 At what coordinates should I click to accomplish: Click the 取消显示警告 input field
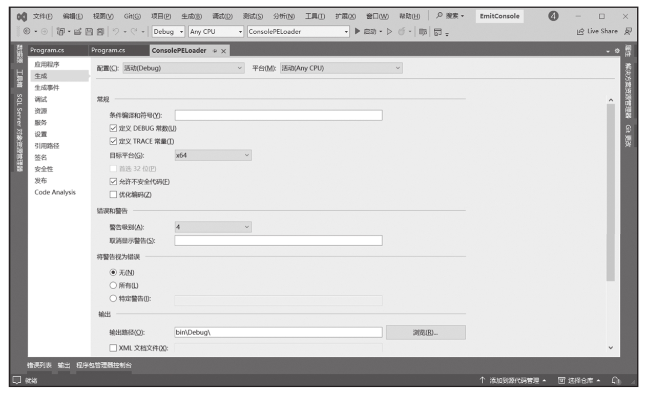279,241
